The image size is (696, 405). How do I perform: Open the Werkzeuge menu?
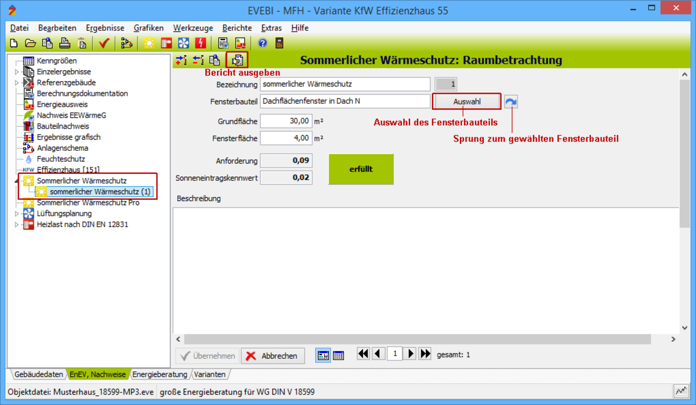coord(193,28)
